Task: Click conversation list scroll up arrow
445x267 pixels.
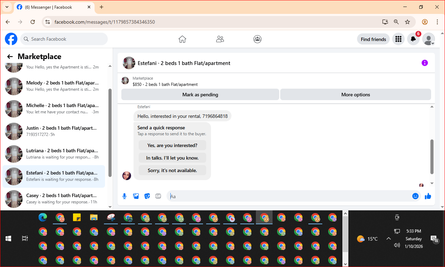Action: click(110, 66)
